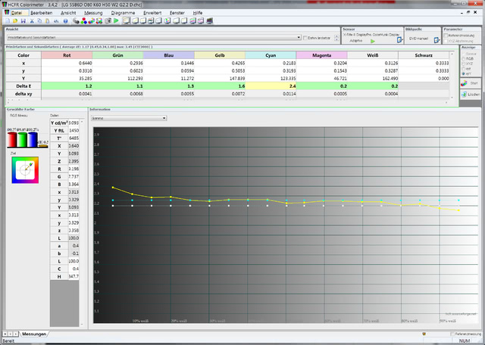Click the Magenta column header

coord(321,55)
